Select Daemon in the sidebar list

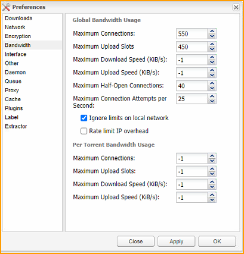pos(32,72)
